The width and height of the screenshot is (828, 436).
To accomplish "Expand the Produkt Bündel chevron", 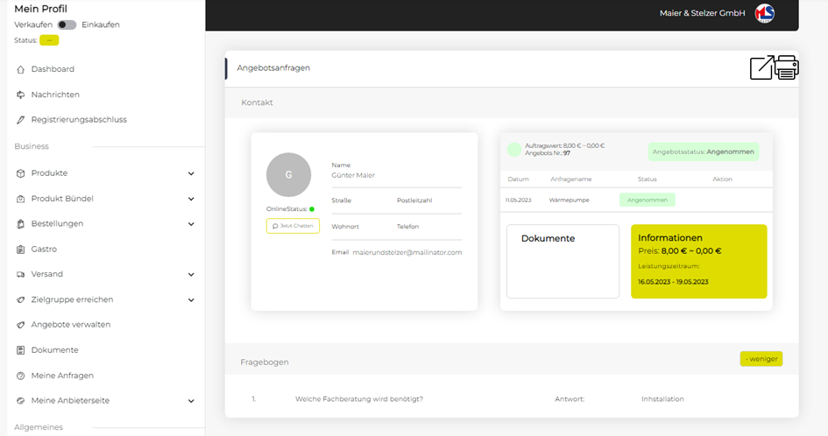I will pos(191,199).
